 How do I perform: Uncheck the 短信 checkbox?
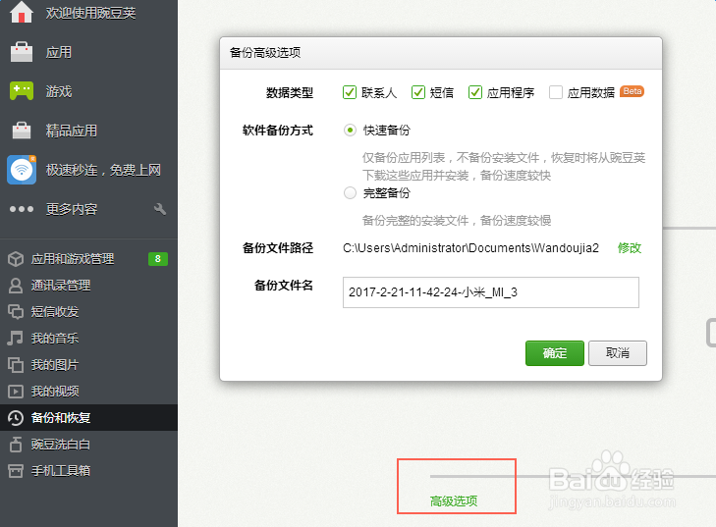click(418, 92)
